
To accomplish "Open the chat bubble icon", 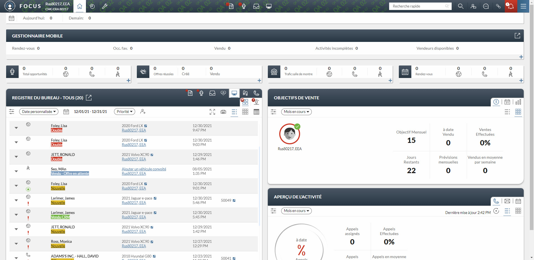I will click(x=486, y=6).
